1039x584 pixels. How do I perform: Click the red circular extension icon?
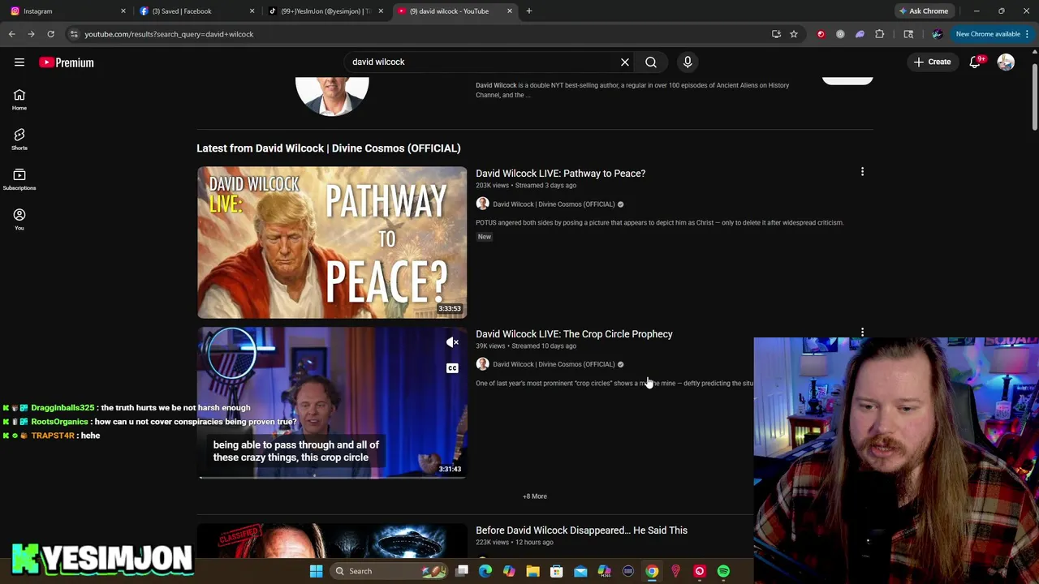click(x=821, y=34)
